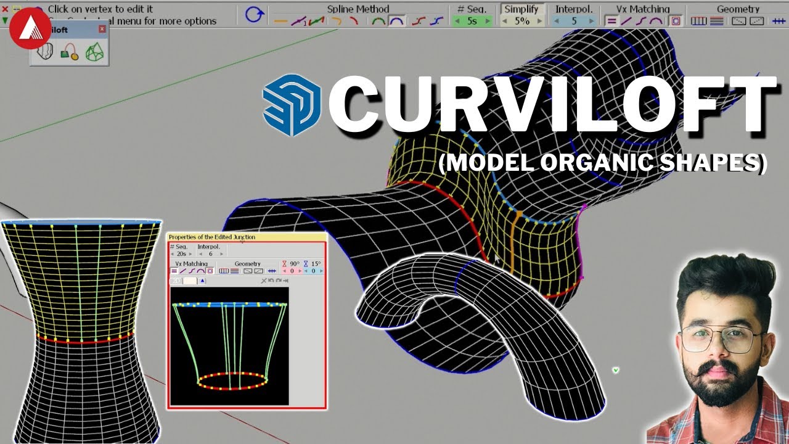Image resolution: width=789 pixels, height=444 pixels.
Task: Toggle vertical-bars Geometry in Properties panel
Action: click(x=224, y=271)
